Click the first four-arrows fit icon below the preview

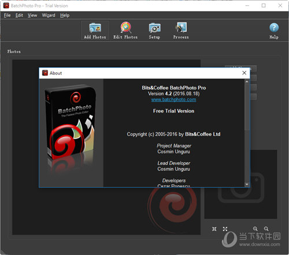point(214,229)
